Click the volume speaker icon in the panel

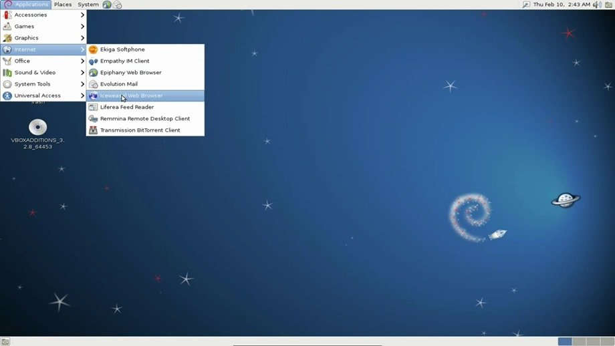click(x=598, y=5)
